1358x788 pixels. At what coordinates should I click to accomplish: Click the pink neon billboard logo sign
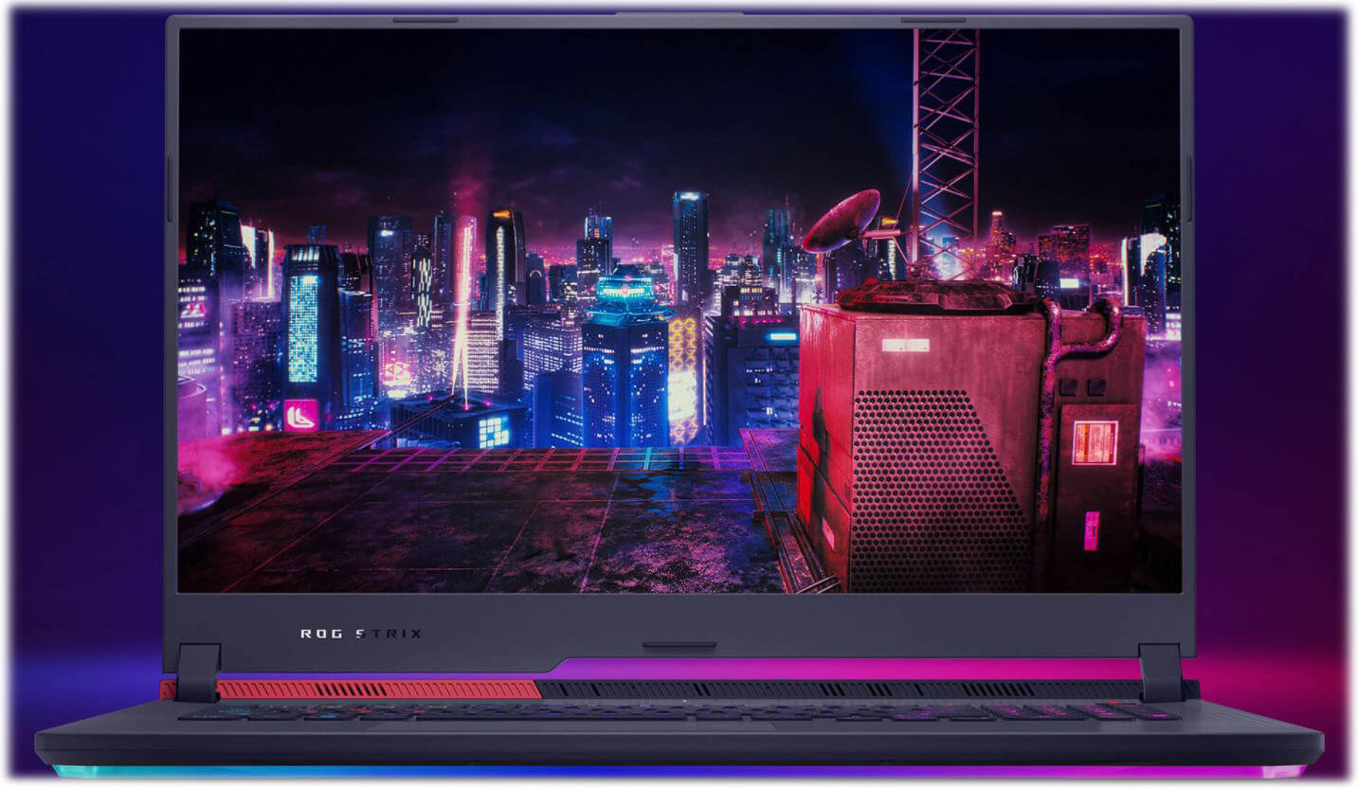coord(300,416)
